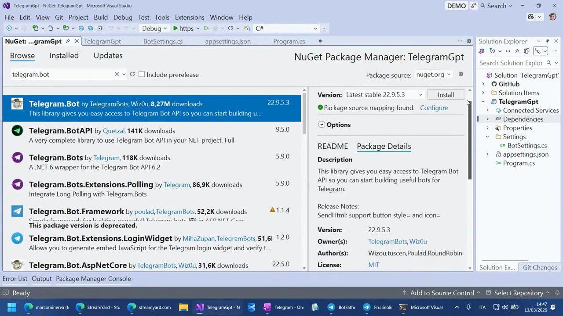This screenshot has width=563, height=316.
Task: Open the Debug menu in menu bar
Action: pyautogui.click(x=123, y=17)
